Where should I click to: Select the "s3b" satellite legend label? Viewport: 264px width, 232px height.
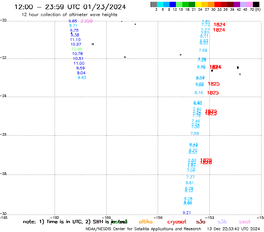(222, 222)
